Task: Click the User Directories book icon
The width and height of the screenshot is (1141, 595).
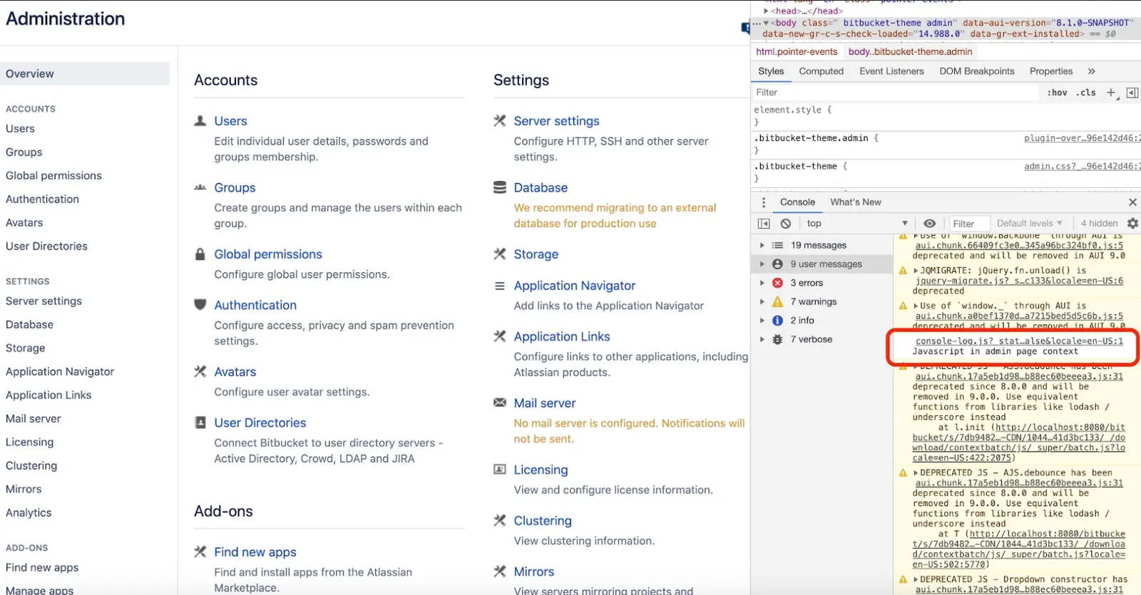Action: tap(200, 423)
